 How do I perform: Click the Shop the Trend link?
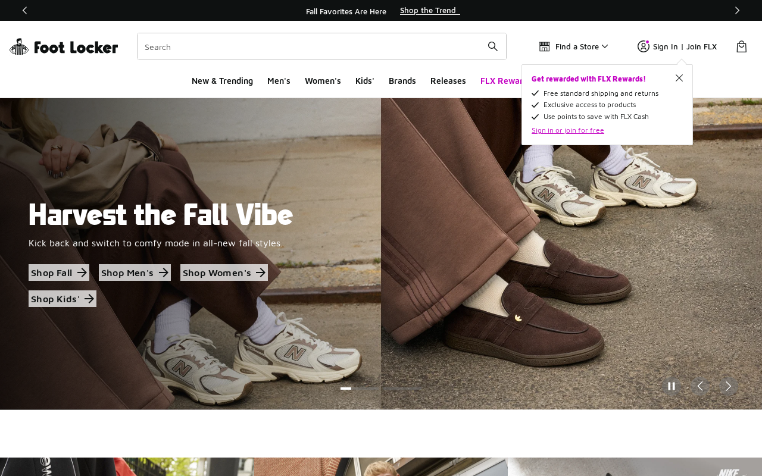[430, 10]
